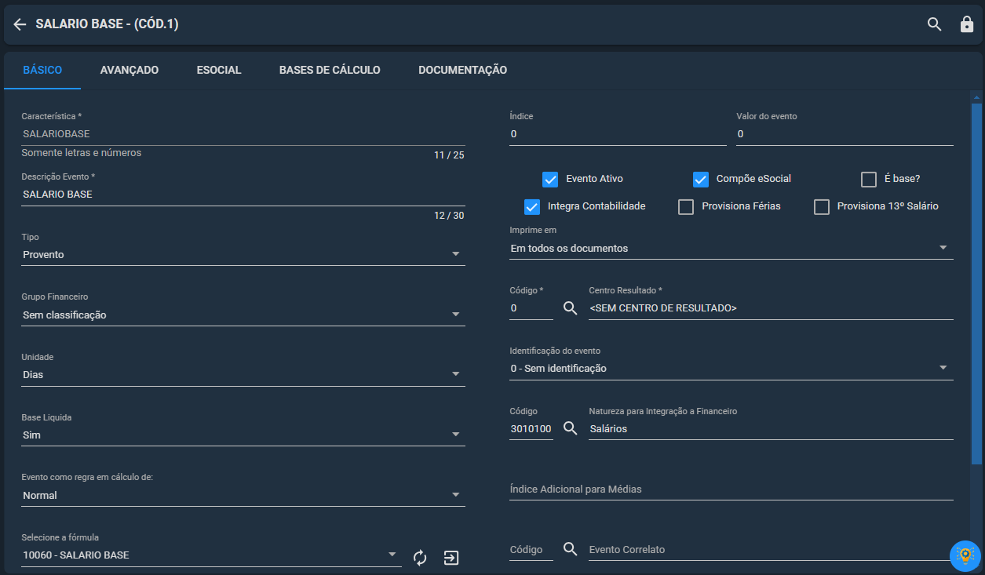The width and height of the screenshot is (985, 575).
Task: Expand the Identificação do evento dropdown
Action: [731, 368]
